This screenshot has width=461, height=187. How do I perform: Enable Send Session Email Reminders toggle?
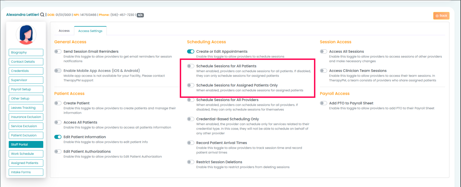point(58,52)
